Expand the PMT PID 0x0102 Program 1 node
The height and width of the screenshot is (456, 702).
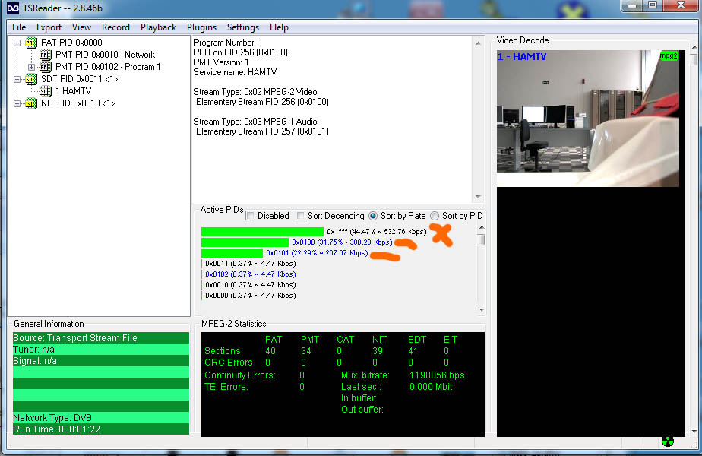coord(32,67)
